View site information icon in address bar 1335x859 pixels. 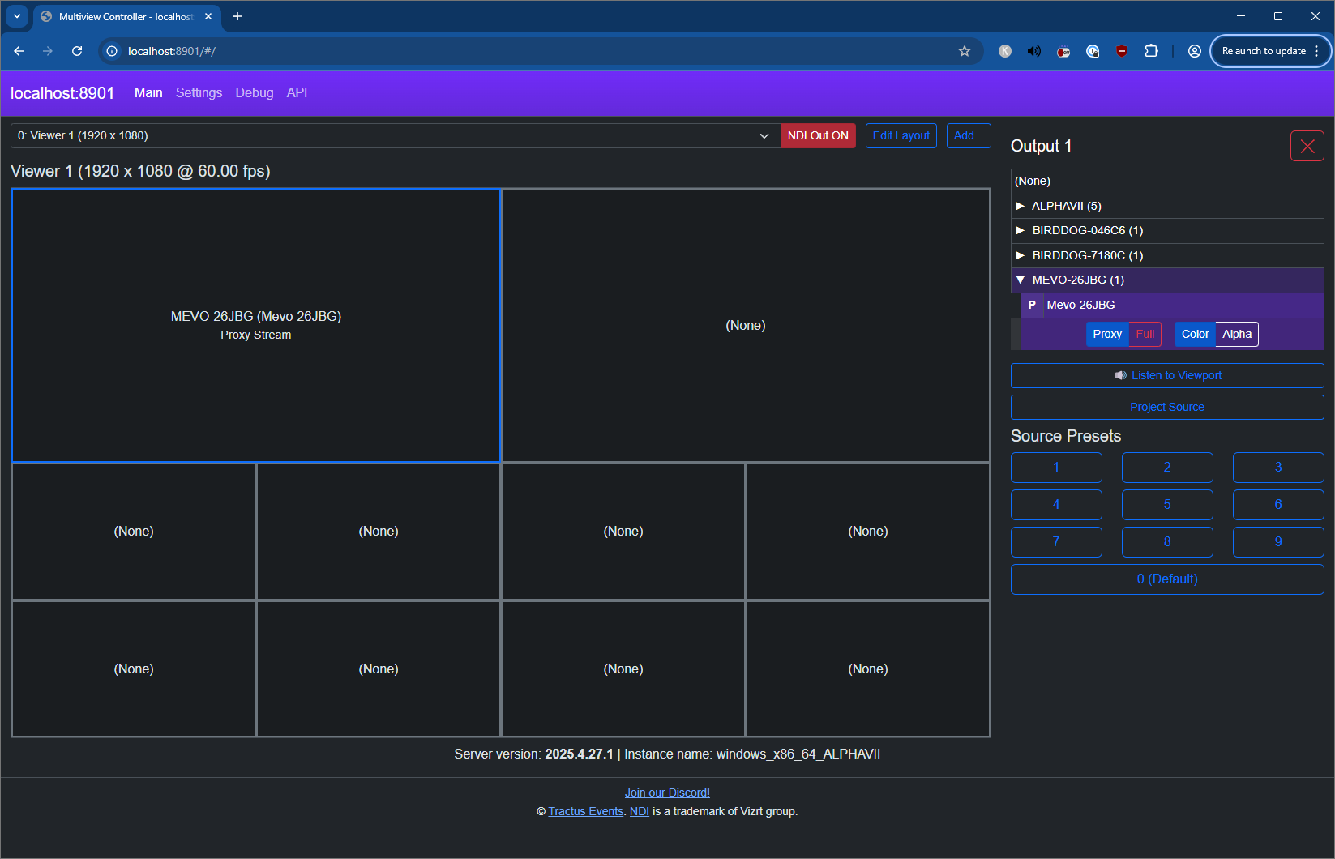pos(112,51)
